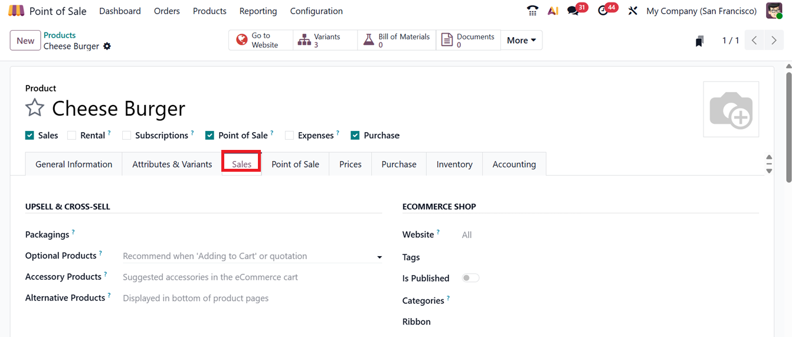Viewport: 792px width, 337px height.
Task: Click the bookmark icon near the pager
Action: click(699, 41)
